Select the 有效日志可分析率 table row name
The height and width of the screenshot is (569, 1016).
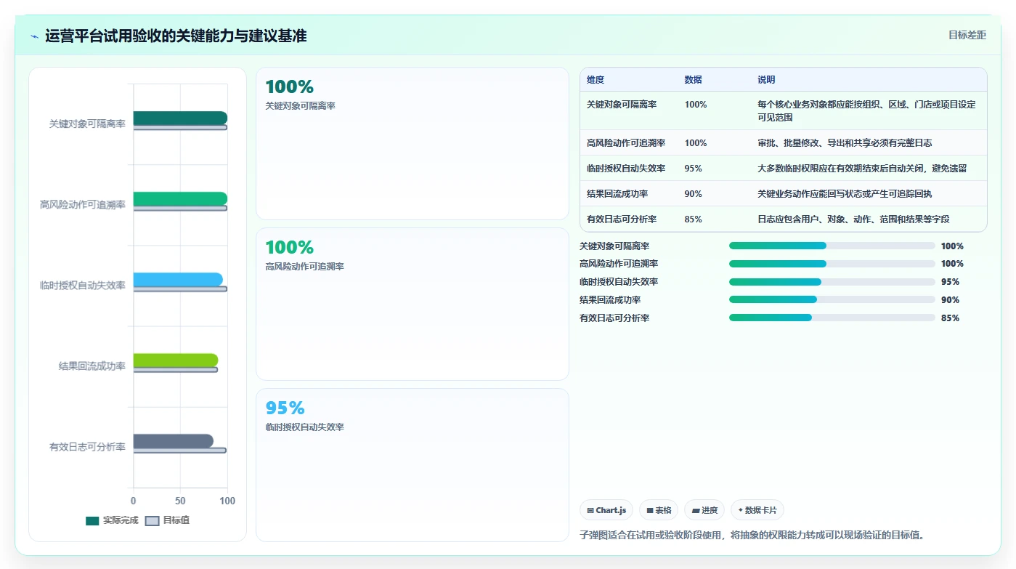pyautogui.click(x=622, y=219)
